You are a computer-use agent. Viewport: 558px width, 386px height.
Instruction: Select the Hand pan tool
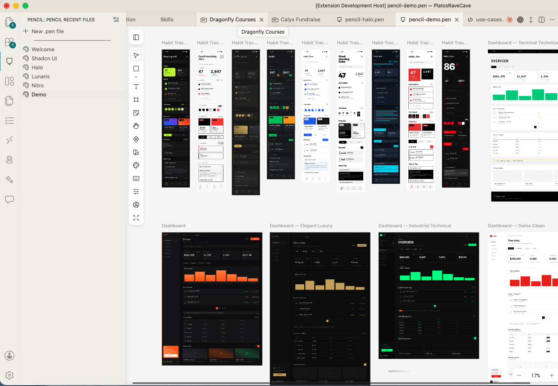(136, 126)
